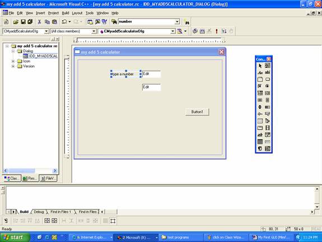The width and height of the screenshot is (322, 242).
Task: Select the Hot Key control tool
Action: point(267,114)
